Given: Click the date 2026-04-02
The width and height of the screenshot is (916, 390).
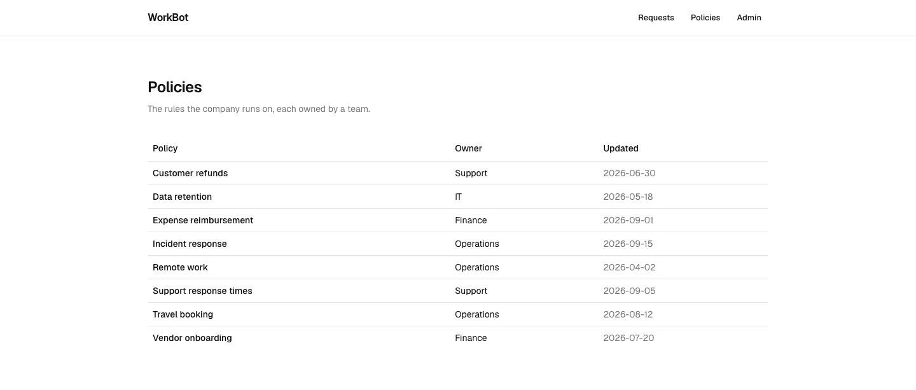Looking at the screenshot, I should point(629,267).
